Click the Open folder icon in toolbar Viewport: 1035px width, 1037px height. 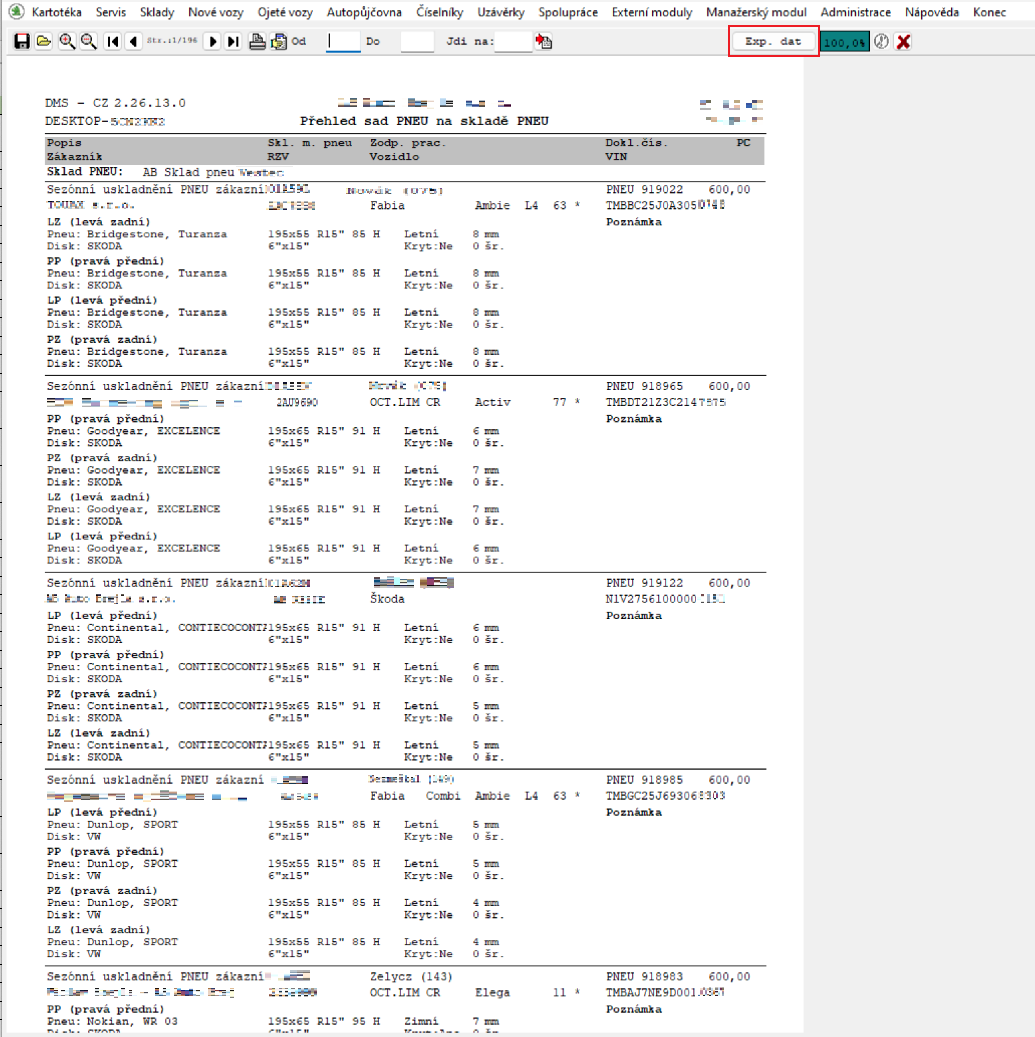pyautogui.click(x=43, y=41)
